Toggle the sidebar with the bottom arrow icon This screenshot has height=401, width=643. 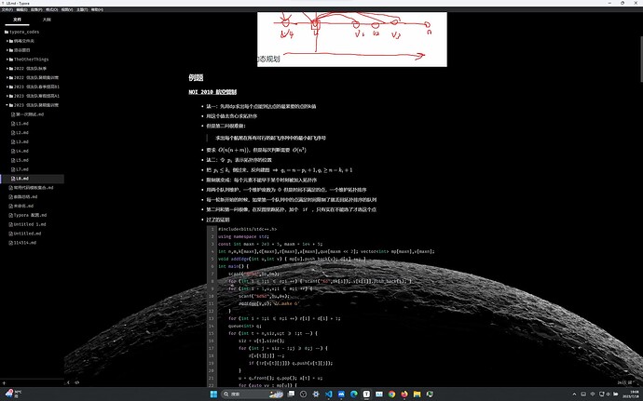pyautogui.click(x=68, y=382)
